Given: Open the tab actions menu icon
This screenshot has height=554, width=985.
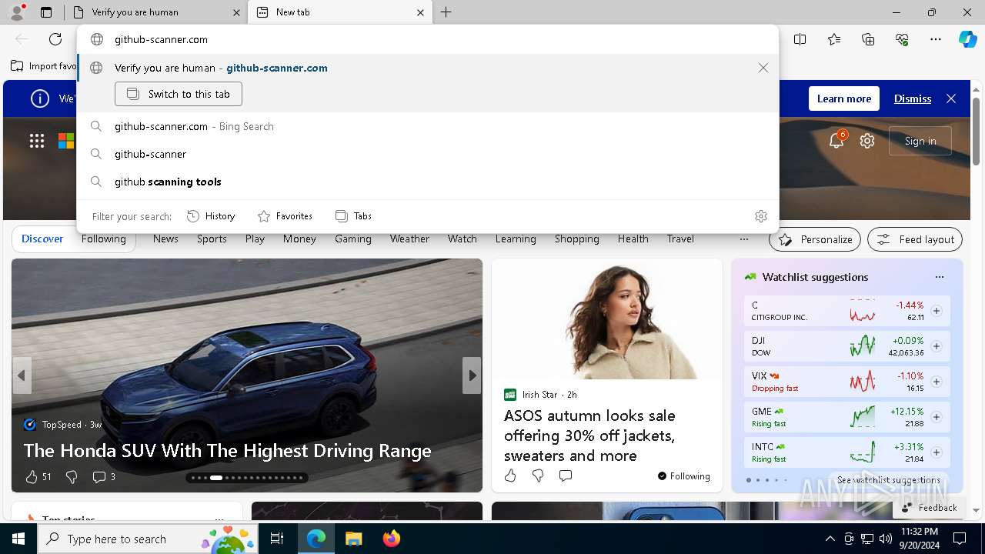Looking at the screenshot, I should [46, 12].
